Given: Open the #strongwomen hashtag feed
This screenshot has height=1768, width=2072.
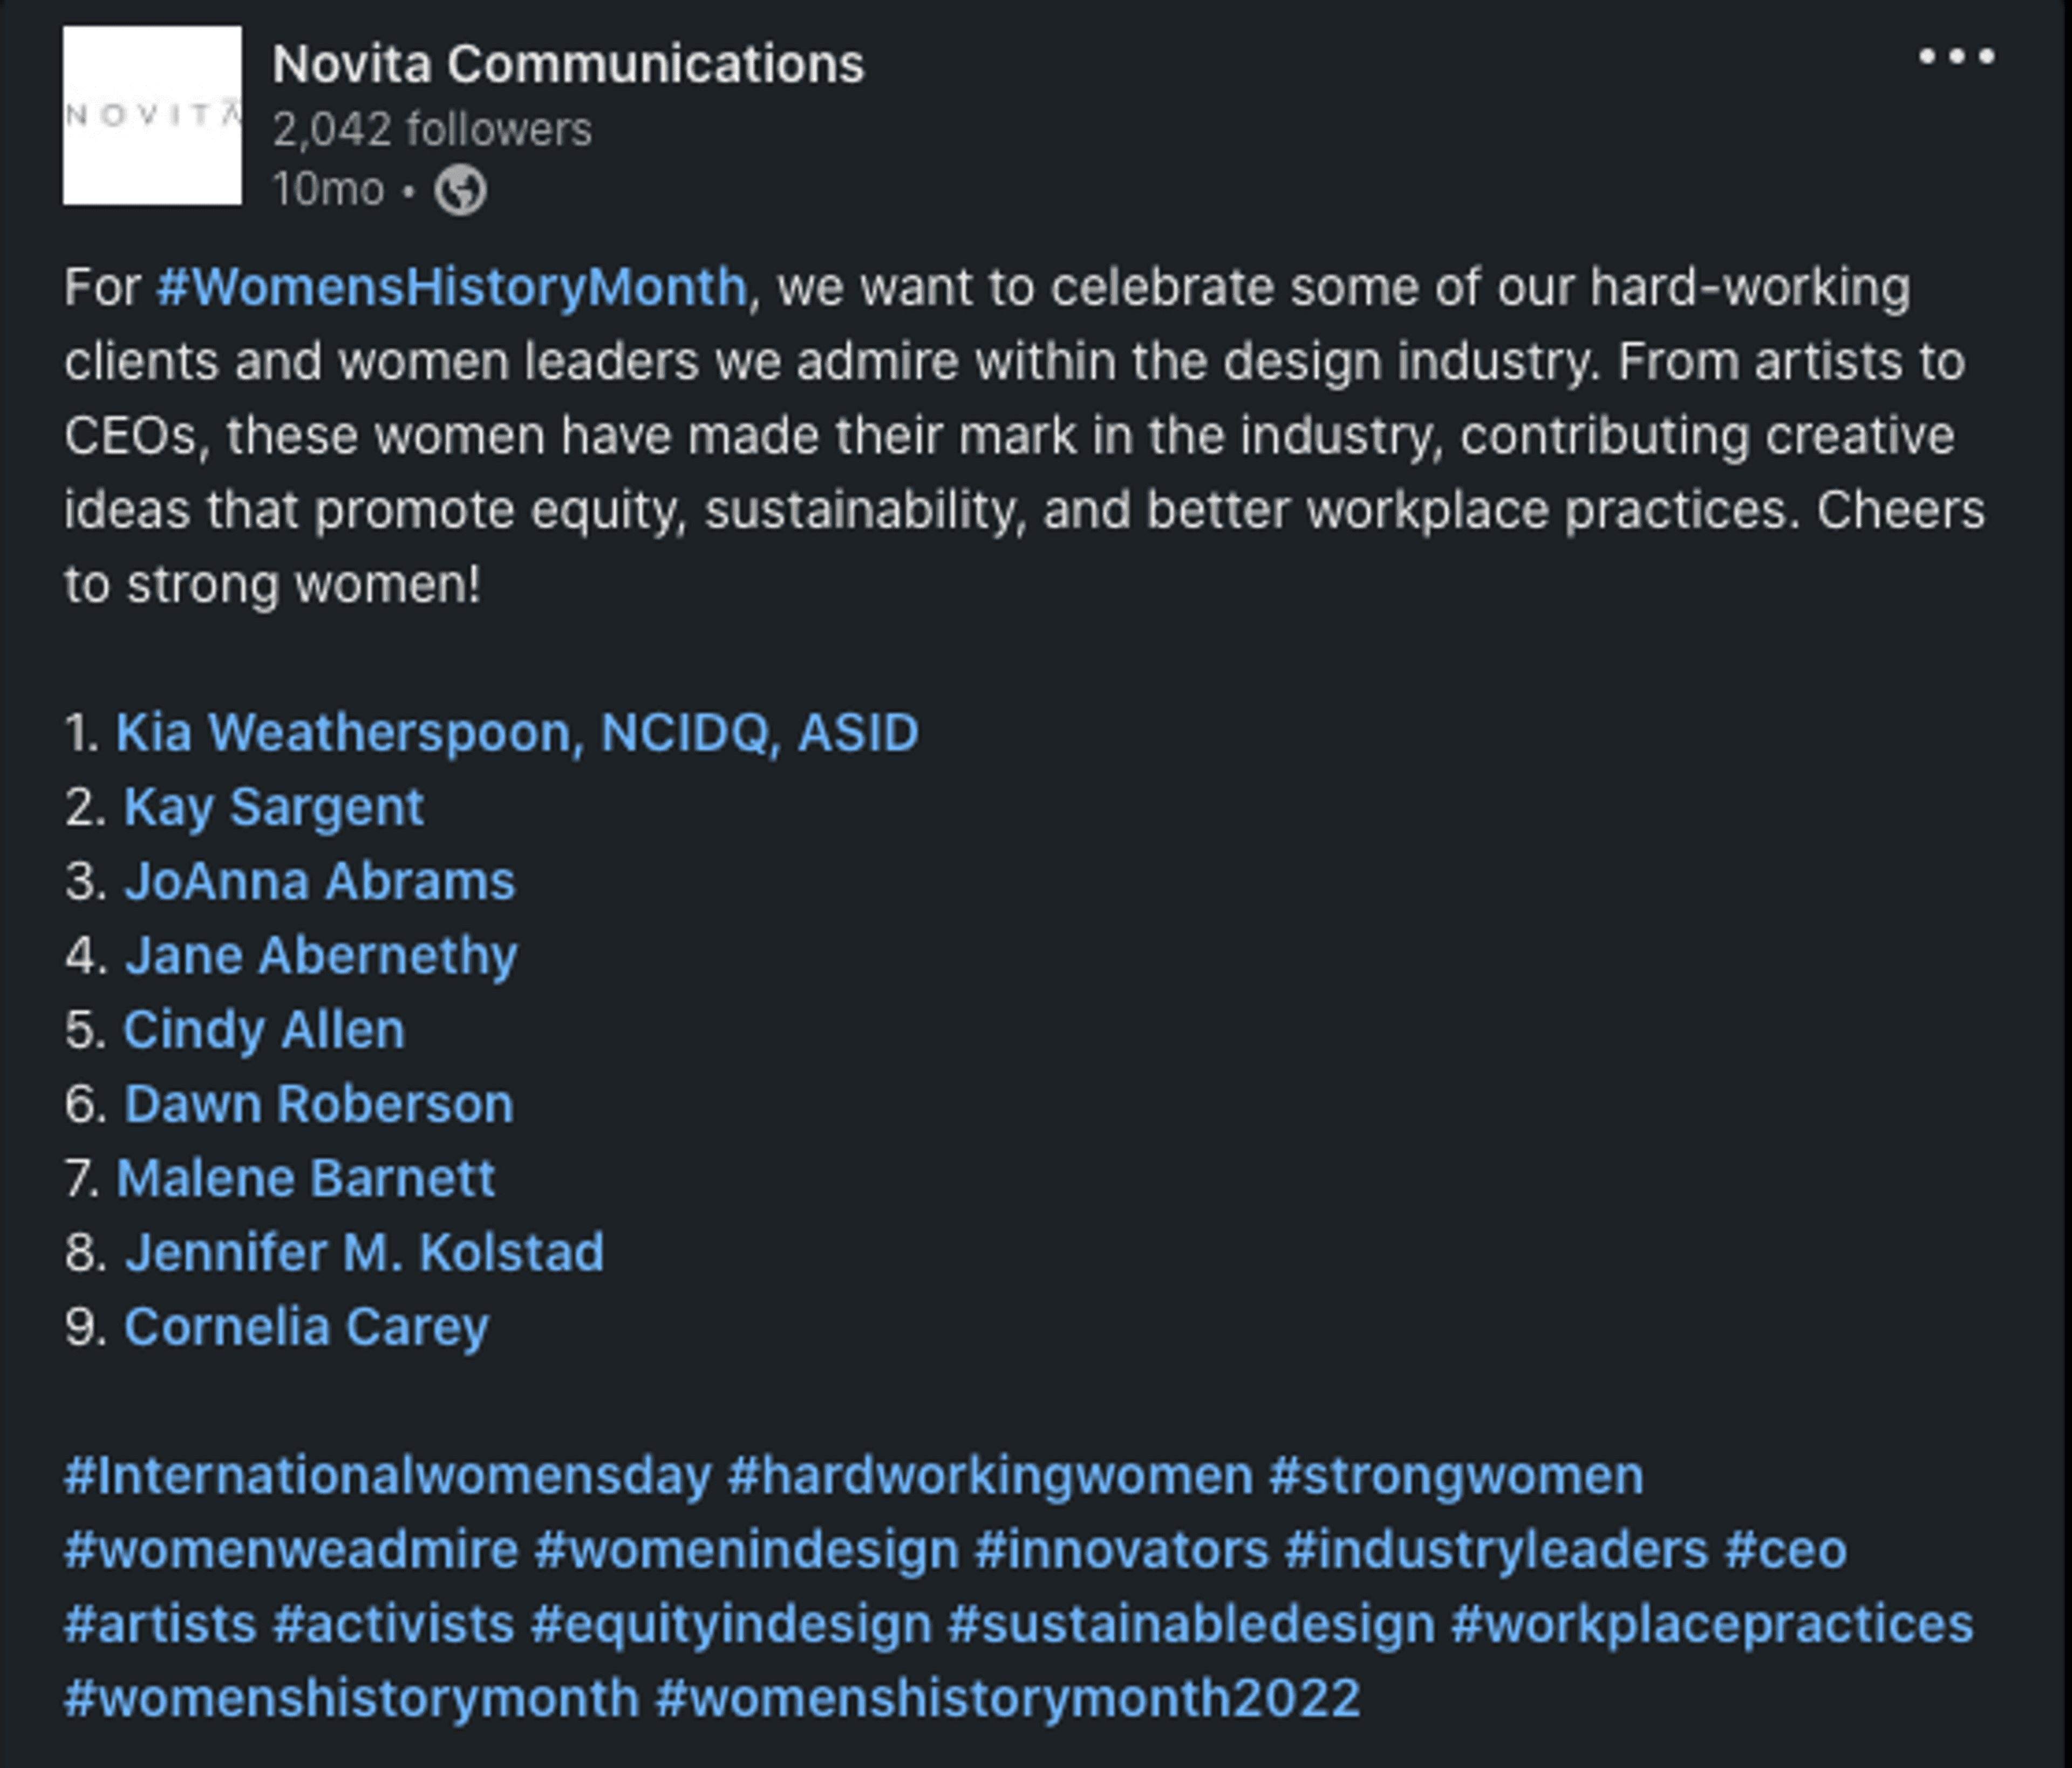Looking at the screenshot, I should (x=1456, y=1476).
